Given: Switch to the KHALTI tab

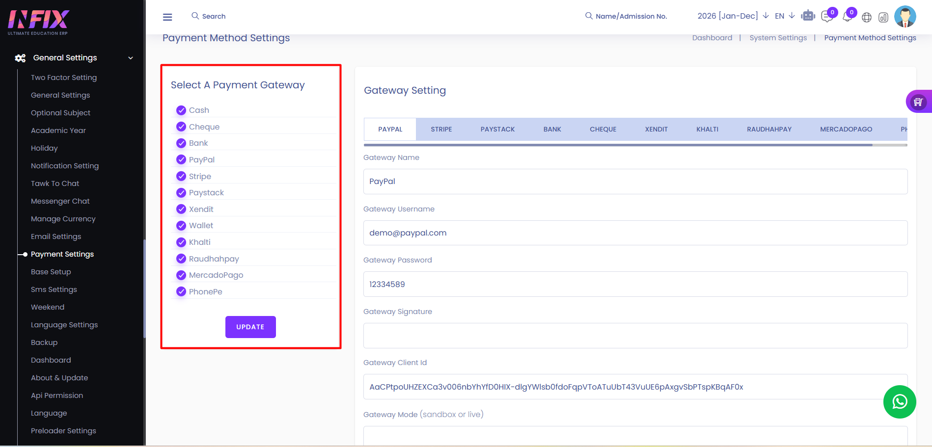Looking at the screenshot, I should point(707,129).
